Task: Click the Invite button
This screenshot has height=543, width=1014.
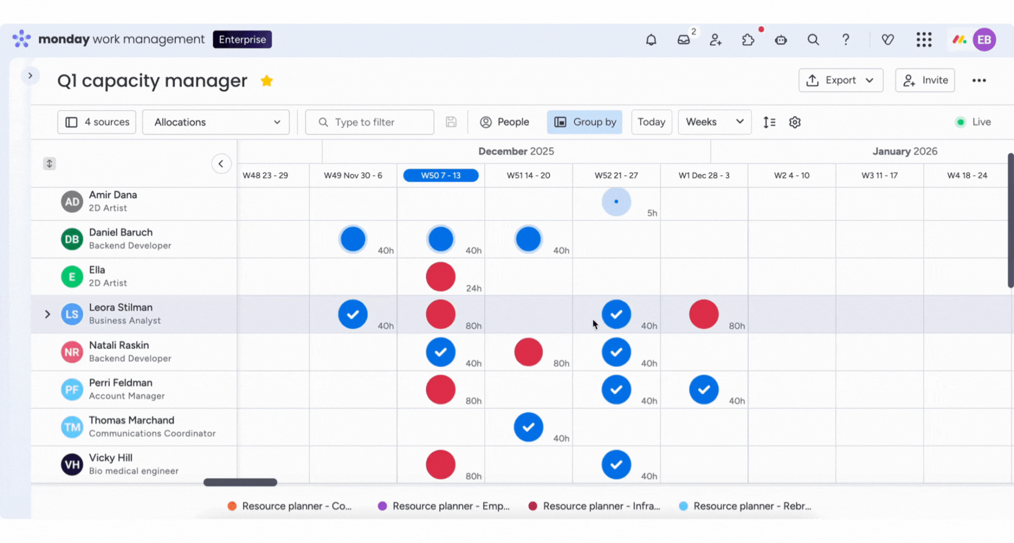Action: [925, 80]
